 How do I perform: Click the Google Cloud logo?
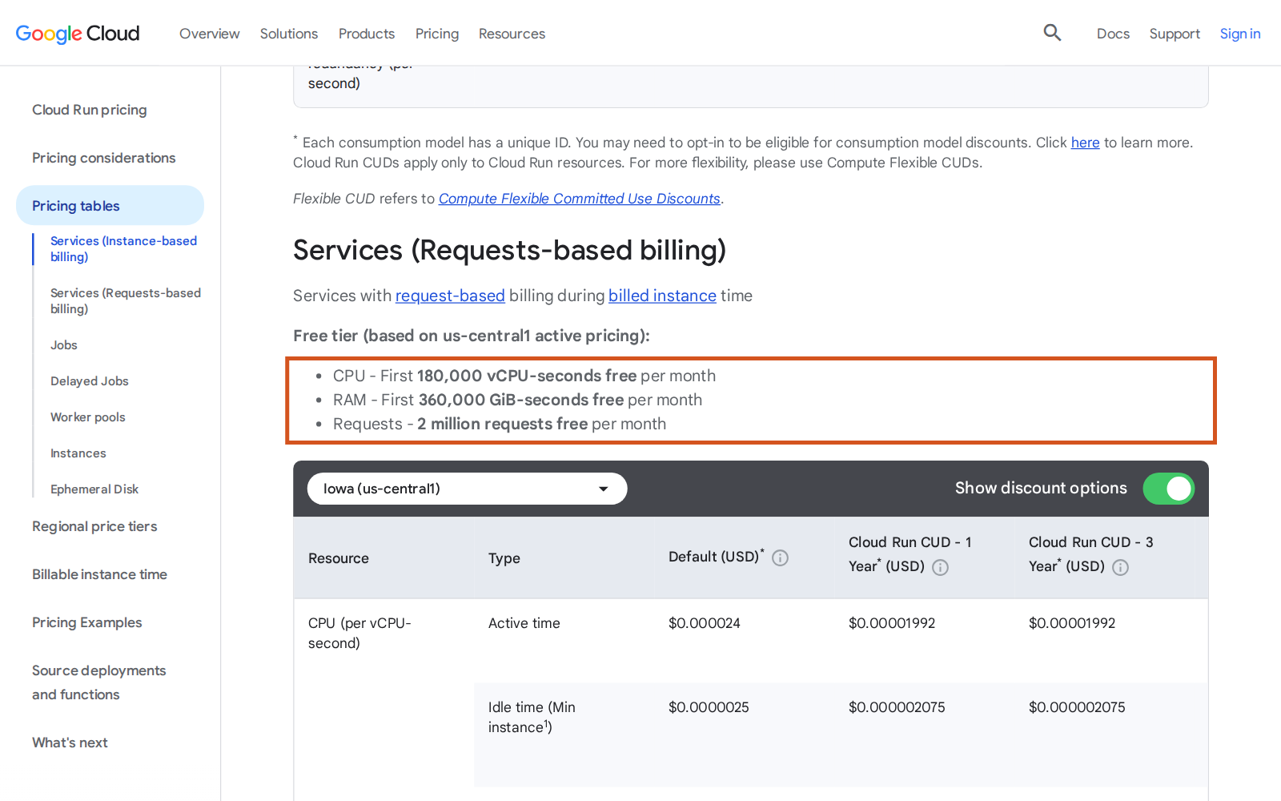pos(78,34)
